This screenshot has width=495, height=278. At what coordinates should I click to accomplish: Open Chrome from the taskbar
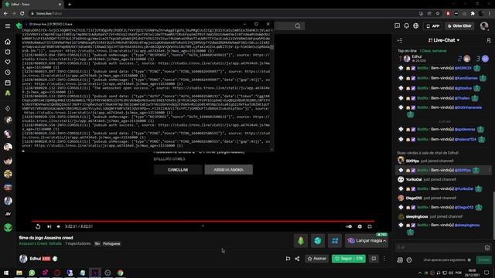[121, 273]
